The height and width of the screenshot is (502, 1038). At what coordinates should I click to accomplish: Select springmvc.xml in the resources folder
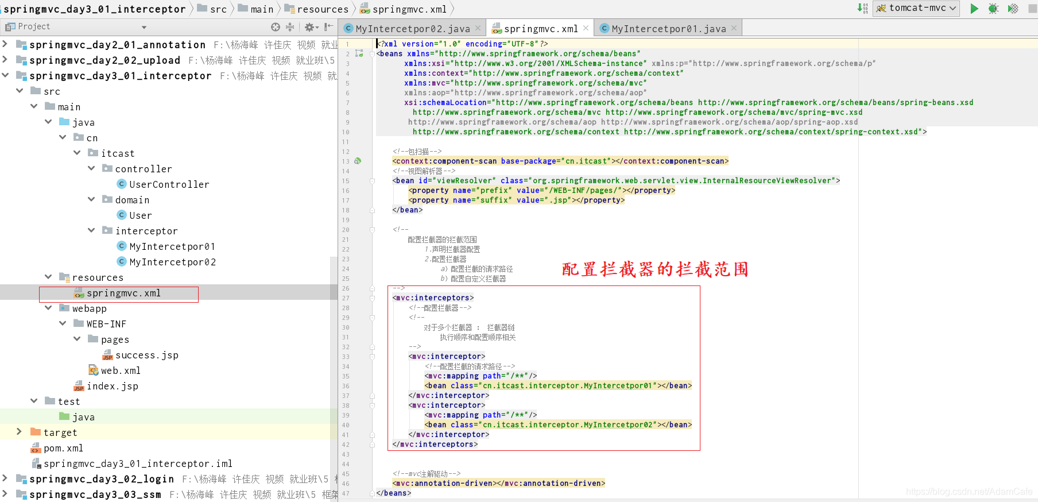click(x=123, y=294)
